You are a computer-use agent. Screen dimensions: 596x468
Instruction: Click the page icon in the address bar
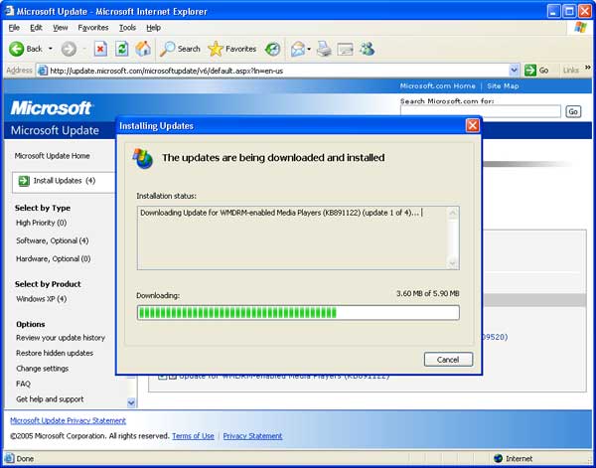point(43,71)
